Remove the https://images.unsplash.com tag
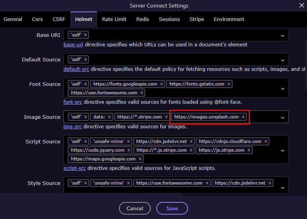The width and height of the screenshot is (307, 219). (243, 117)
